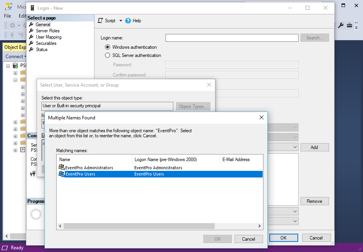This screenshot has height=252, width=363.
Task: Open the Status page
Action: pos(41,50)
